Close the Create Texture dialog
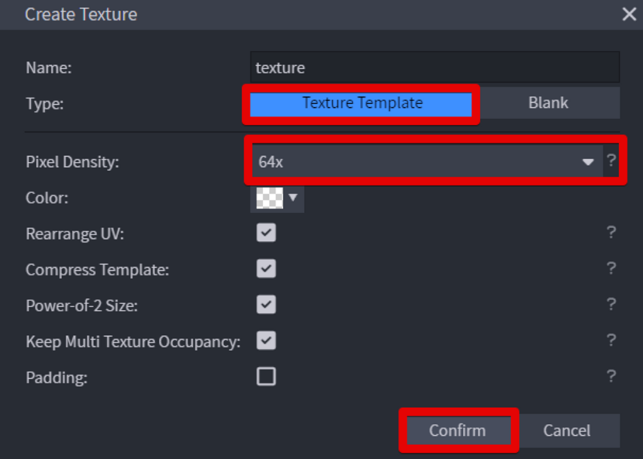 [x=629, y=14]
